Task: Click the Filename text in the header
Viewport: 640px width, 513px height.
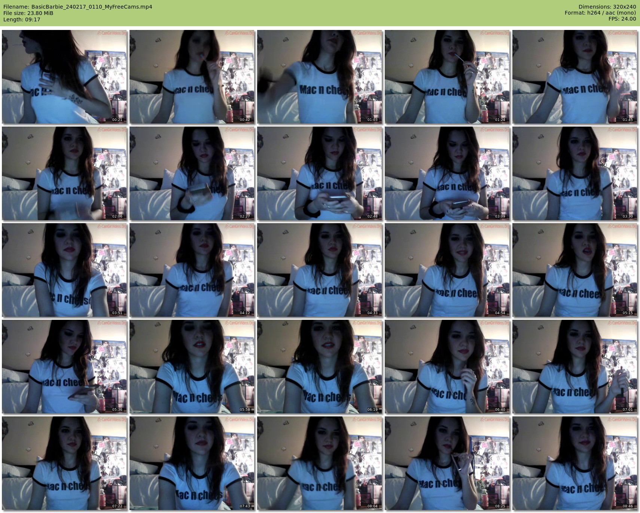Action: click(x=78, y=7)
